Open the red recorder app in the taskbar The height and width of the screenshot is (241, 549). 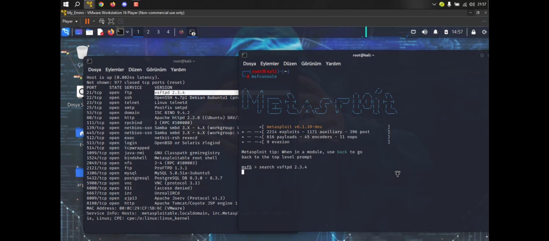point(136,4)
